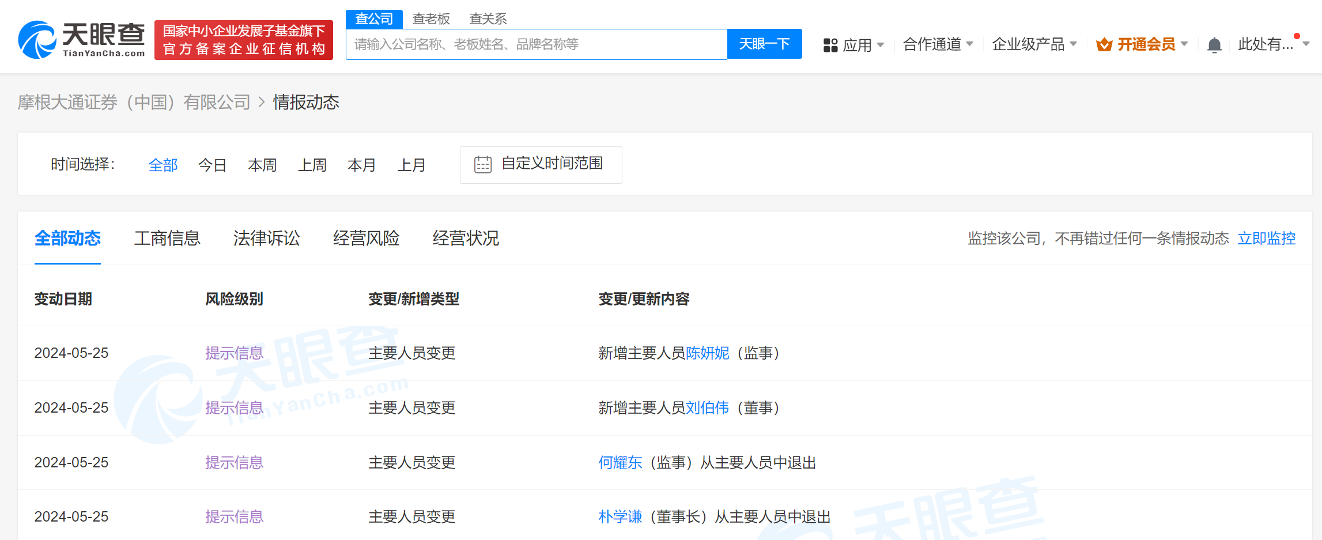
Task: Click the 立即监控 link
Action: [x=1267, y=239]
